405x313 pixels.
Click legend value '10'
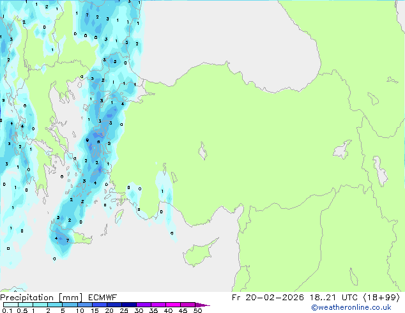pos(80,310)
